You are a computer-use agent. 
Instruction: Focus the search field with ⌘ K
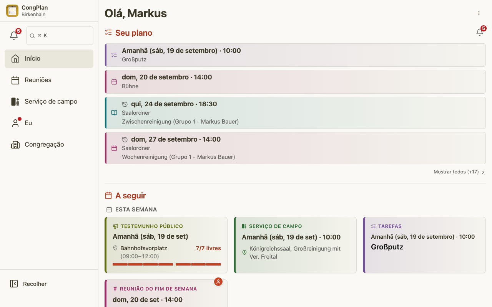pos(60,36)
